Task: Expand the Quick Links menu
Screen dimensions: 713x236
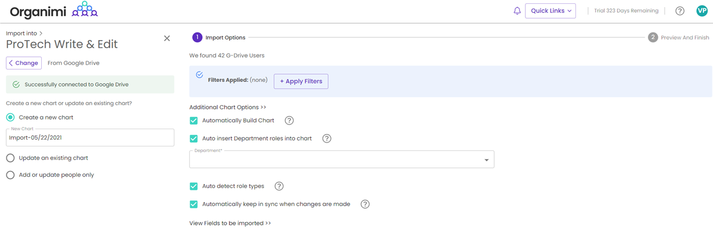Action: coord(550,11)
